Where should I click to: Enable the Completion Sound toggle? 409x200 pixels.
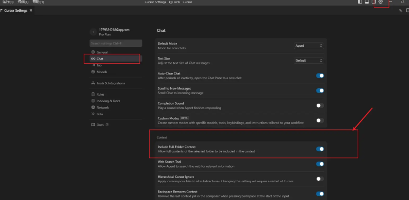pos(320,106)
